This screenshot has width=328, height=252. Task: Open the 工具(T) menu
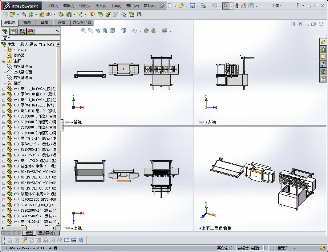click(x=116, y=6)
